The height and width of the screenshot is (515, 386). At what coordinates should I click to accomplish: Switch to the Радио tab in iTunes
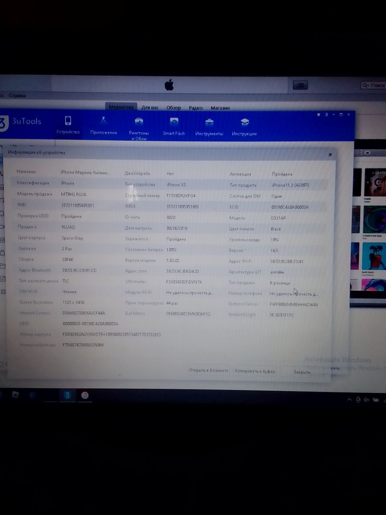tap(196, 108)
